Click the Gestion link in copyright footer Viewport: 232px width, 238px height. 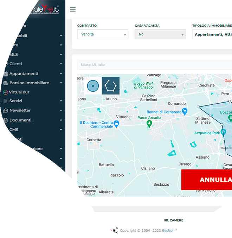coord(169,230)
